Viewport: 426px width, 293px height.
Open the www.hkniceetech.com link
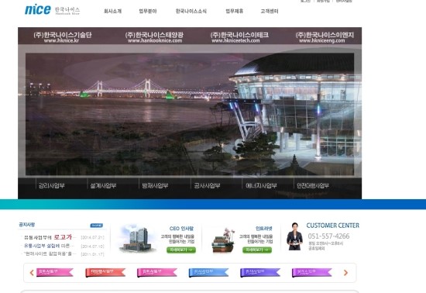[235, 40]
